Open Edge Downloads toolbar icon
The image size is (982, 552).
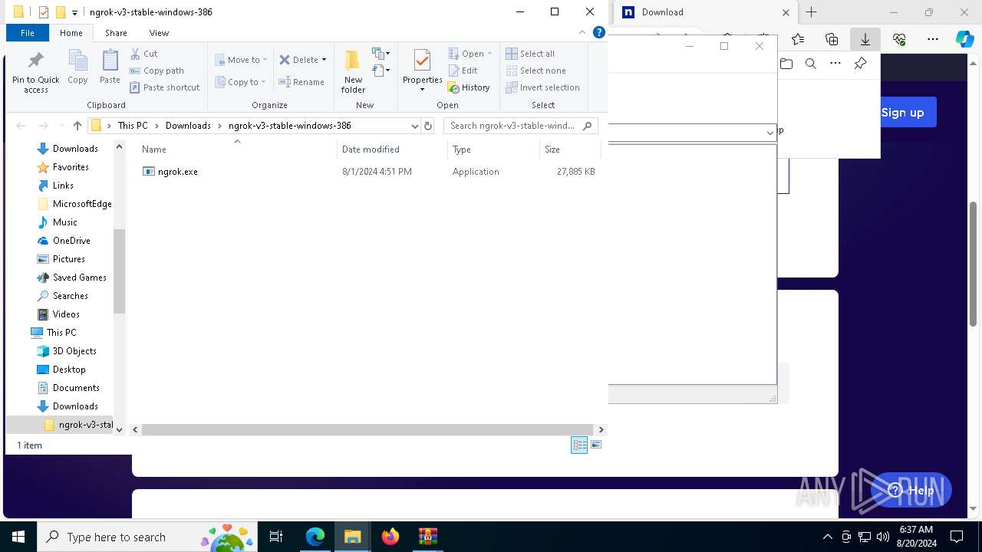coord(865,39)
